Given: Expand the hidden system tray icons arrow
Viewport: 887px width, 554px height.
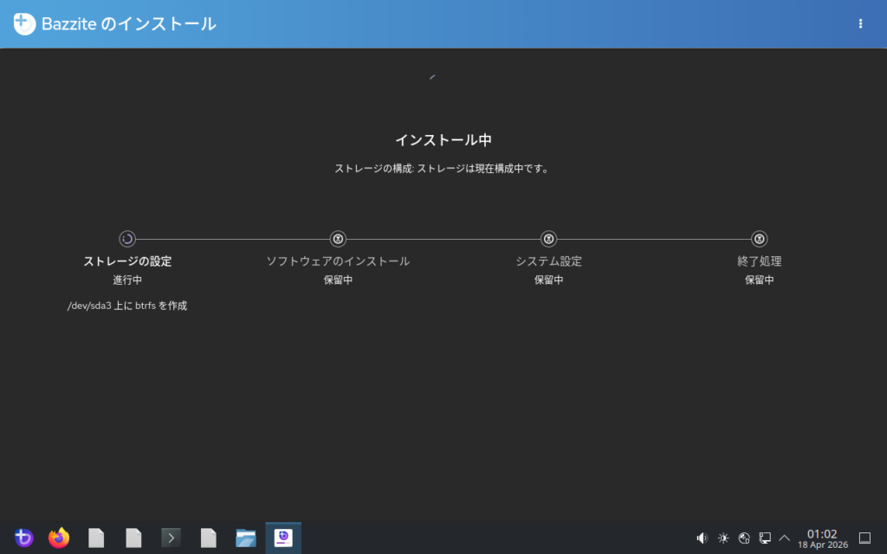Looking at the screenshot, I should click(x=785, y=538).
